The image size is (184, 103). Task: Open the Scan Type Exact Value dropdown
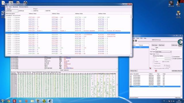pos(164,51)
